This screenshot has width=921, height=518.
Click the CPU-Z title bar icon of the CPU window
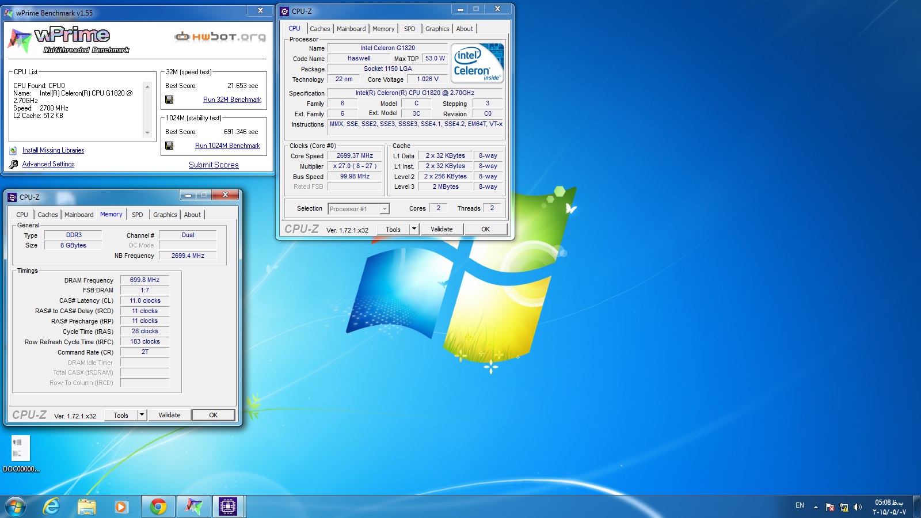(x=284, y=11)
